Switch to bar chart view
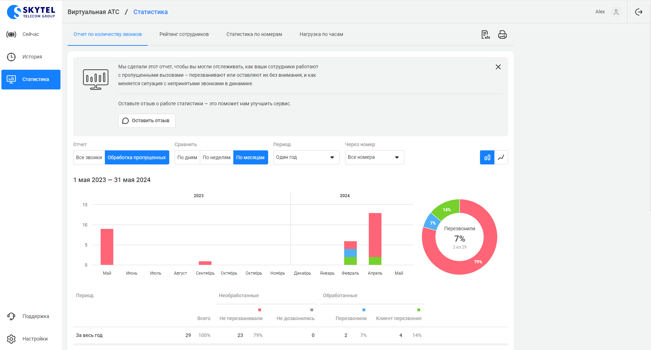651x350 pixels. pos(487,157)
